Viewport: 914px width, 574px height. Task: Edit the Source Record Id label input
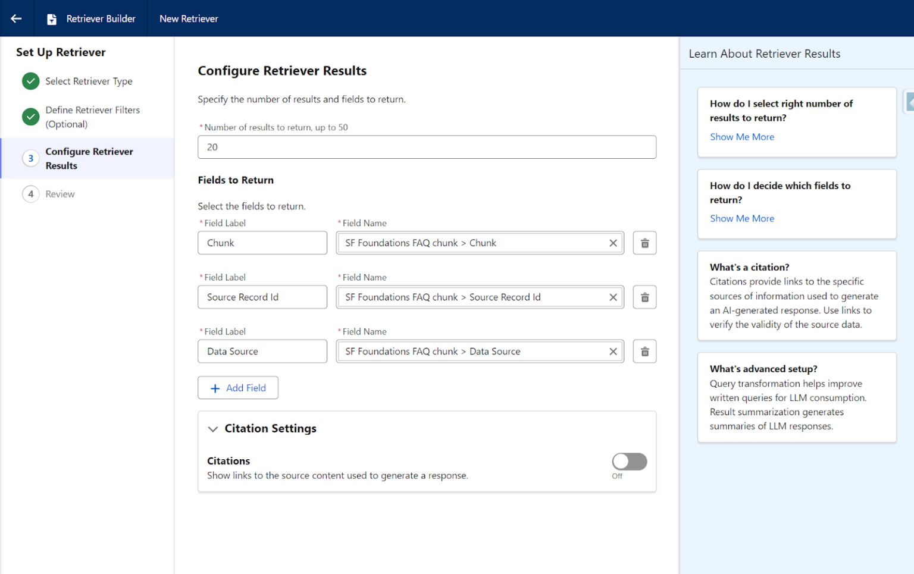click(262, 297)
